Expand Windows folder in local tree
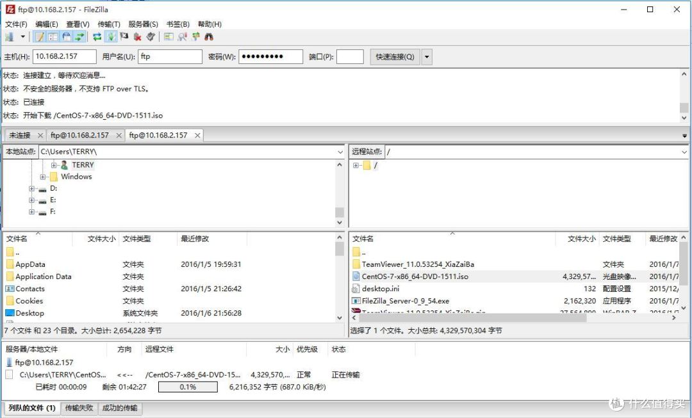 click(x=43, y=177)
